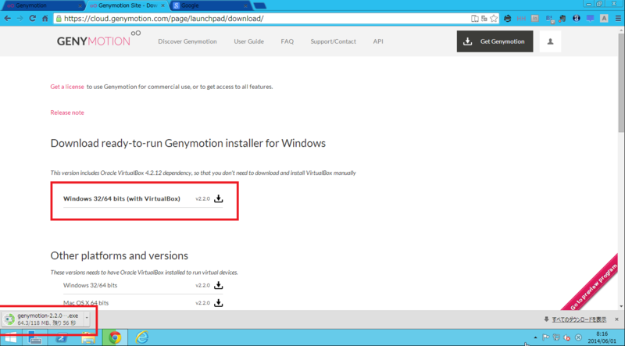Viewport: 625px width, 346px height.
Task: Open the Hatena B! bookmark extension
Action: (549, 18)
